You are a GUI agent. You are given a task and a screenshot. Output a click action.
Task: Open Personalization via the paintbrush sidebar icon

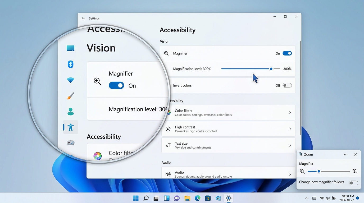tap(70, 96)
